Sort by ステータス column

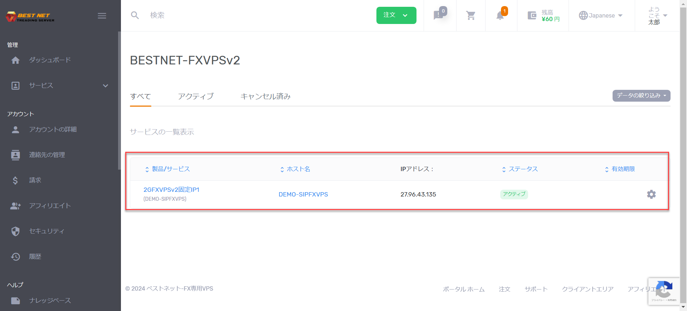click(x=520, y=169)
